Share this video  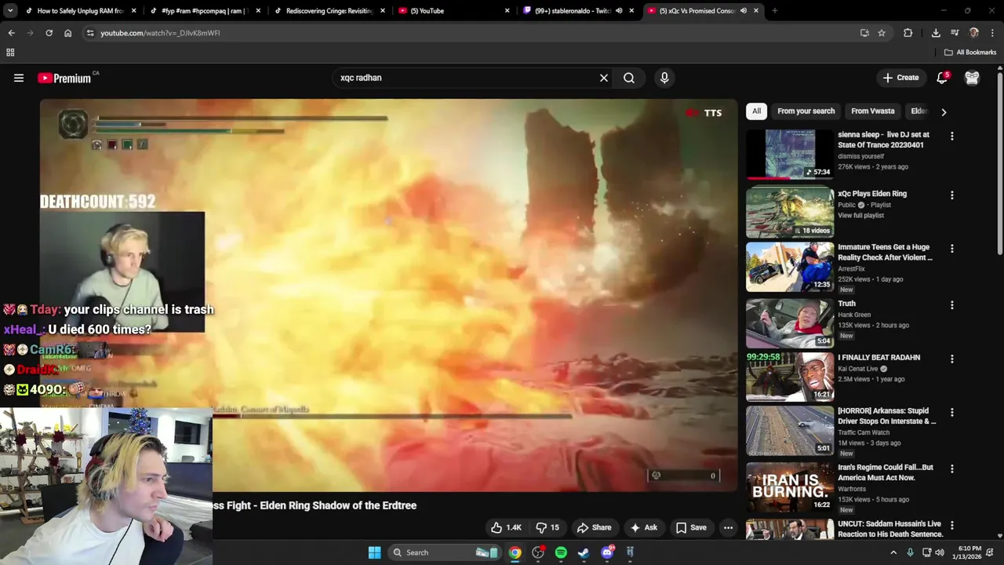pyautogui.click(x=594, y=527)
